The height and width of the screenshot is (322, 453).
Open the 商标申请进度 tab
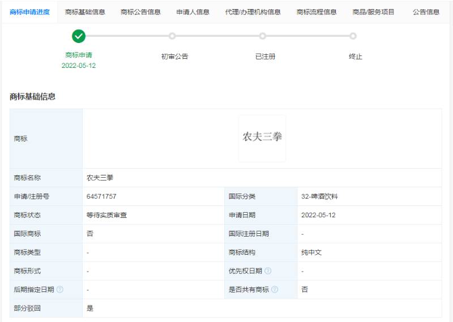(30, 12)
